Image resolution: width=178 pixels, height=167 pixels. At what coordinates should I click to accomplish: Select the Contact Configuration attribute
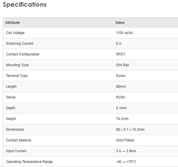coord(23,54)
